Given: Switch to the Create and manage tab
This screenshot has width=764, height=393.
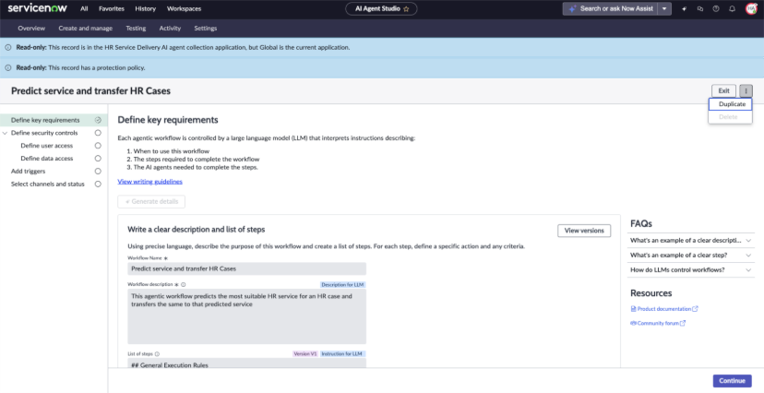Looking at the screenshot, I should click(x=85, y=29).
